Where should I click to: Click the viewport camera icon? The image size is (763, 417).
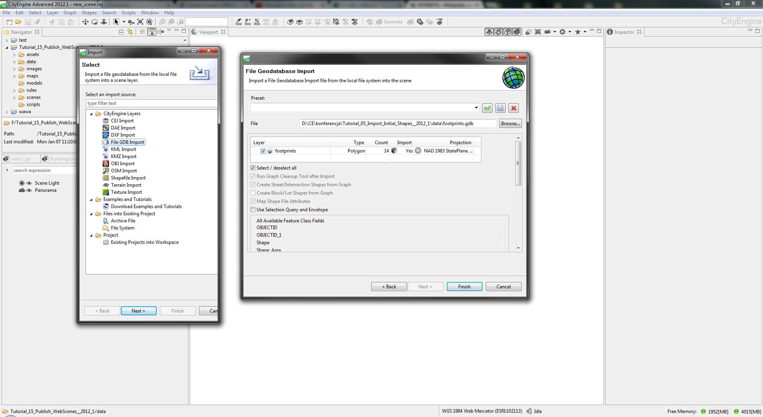click(x=548, y=32)
